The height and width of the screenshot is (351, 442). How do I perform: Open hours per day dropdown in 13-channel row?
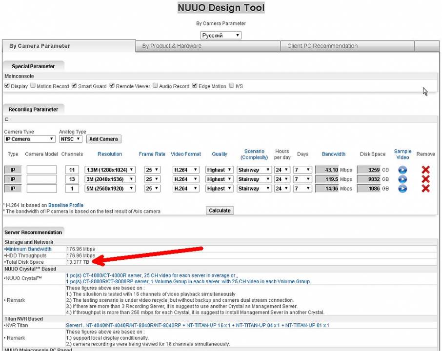[282, 179]
